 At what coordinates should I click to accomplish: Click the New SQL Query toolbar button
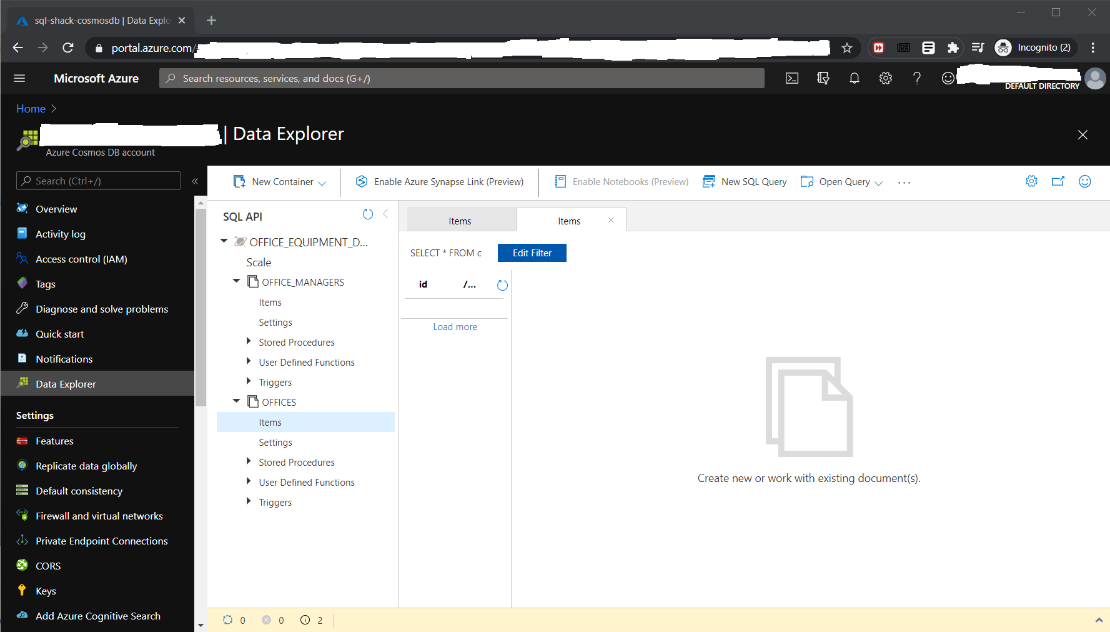click(x=745, y=182)
